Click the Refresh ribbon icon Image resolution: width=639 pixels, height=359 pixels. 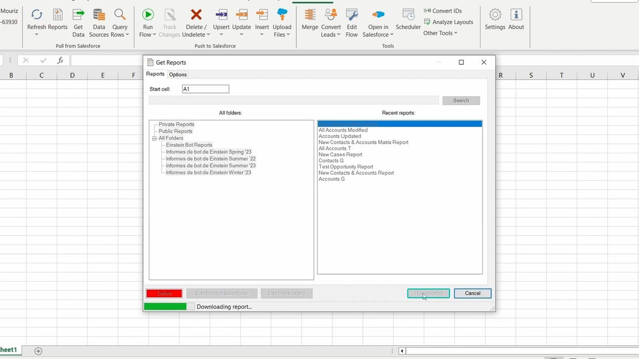click(x=36, y=14)
